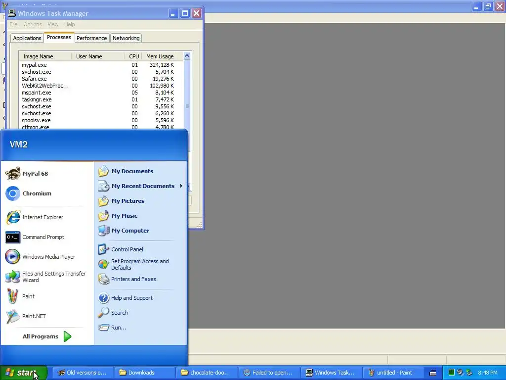Open Set Program Access and Defaults
506x380 pixels.
(141, 264)
